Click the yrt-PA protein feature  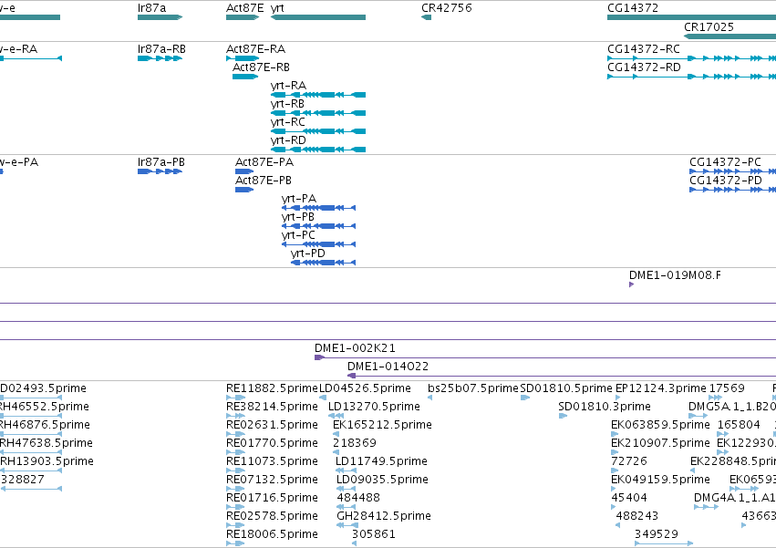[319, 208]
